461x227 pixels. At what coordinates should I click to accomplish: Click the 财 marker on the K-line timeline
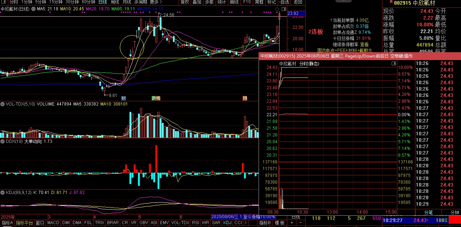tap(123, 98)
